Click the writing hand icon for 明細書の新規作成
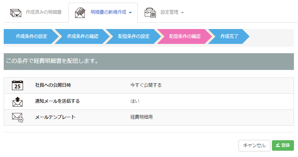 pyautogui.click(x=80, y=13)
